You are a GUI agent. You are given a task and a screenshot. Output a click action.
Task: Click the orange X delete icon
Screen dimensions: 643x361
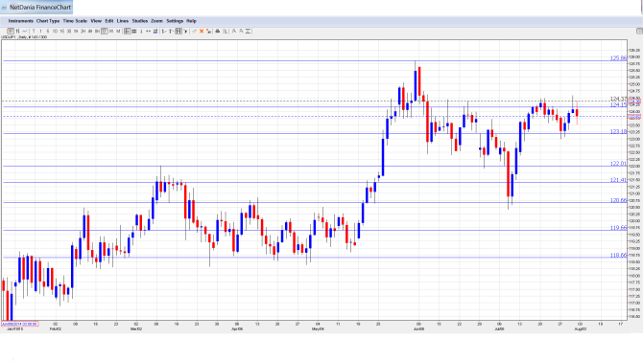(x=202, y=31)
